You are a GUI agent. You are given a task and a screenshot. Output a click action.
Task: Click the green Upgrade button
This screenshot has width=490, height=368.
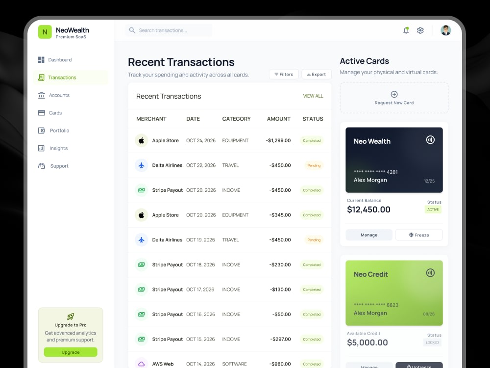(x=71, y=352)
